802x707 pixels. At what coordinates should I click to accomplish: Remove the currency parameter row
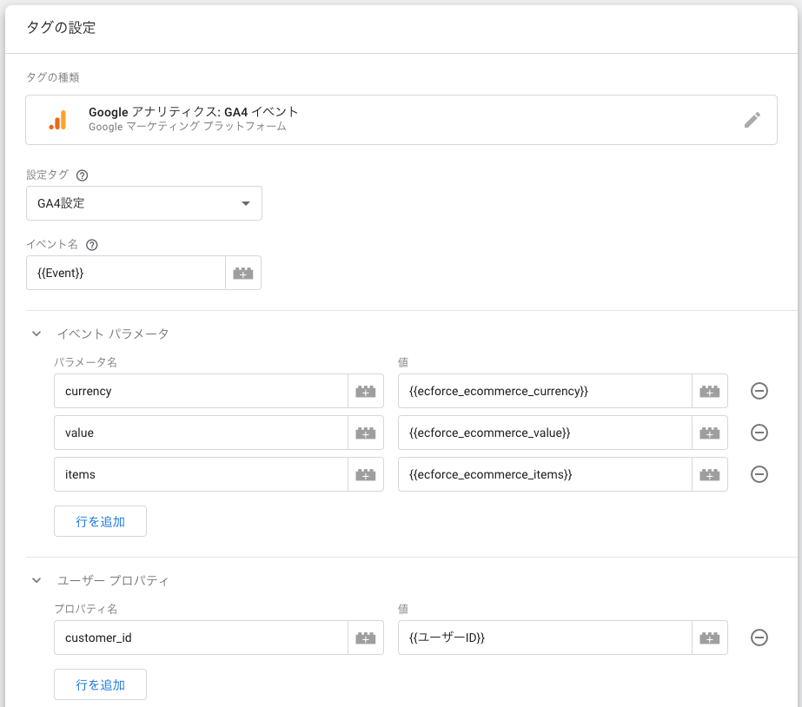(x=759, y=391)
